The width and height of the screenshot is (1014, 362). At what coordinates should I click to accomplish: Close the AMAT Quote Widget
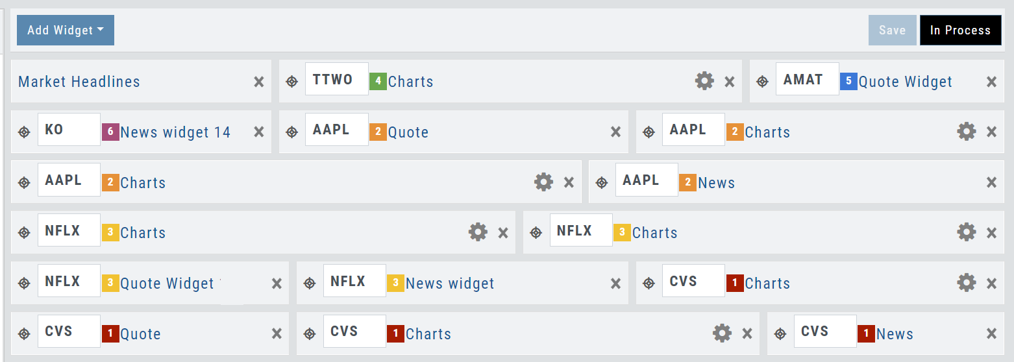991,82
